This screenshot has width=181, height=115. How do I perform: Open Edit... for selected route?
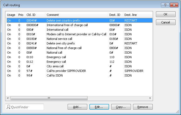click(x=99, y=107)
